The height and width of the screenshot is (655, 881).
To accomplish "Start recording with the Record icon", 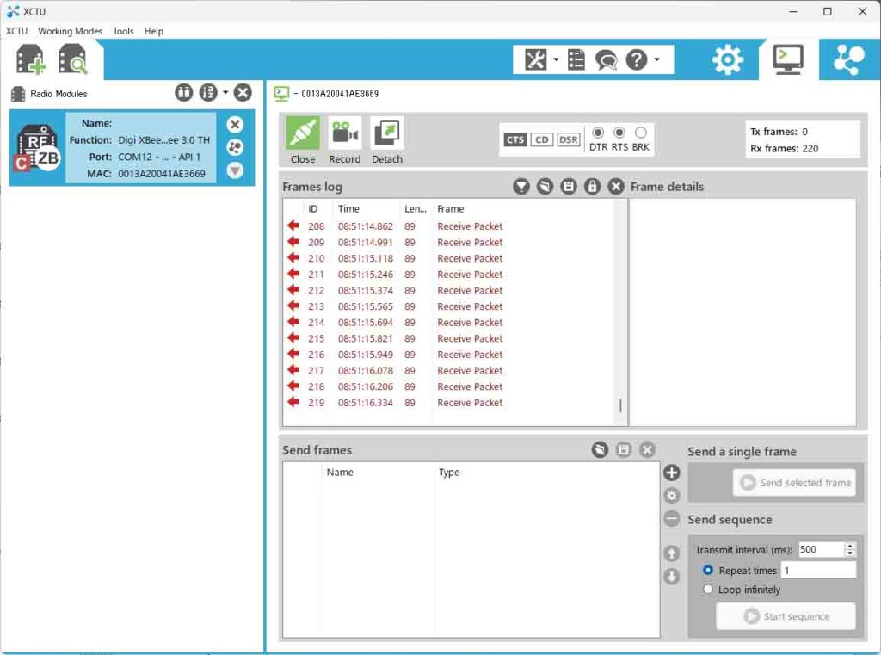I will pyautogui.click(x=344, y=134).
